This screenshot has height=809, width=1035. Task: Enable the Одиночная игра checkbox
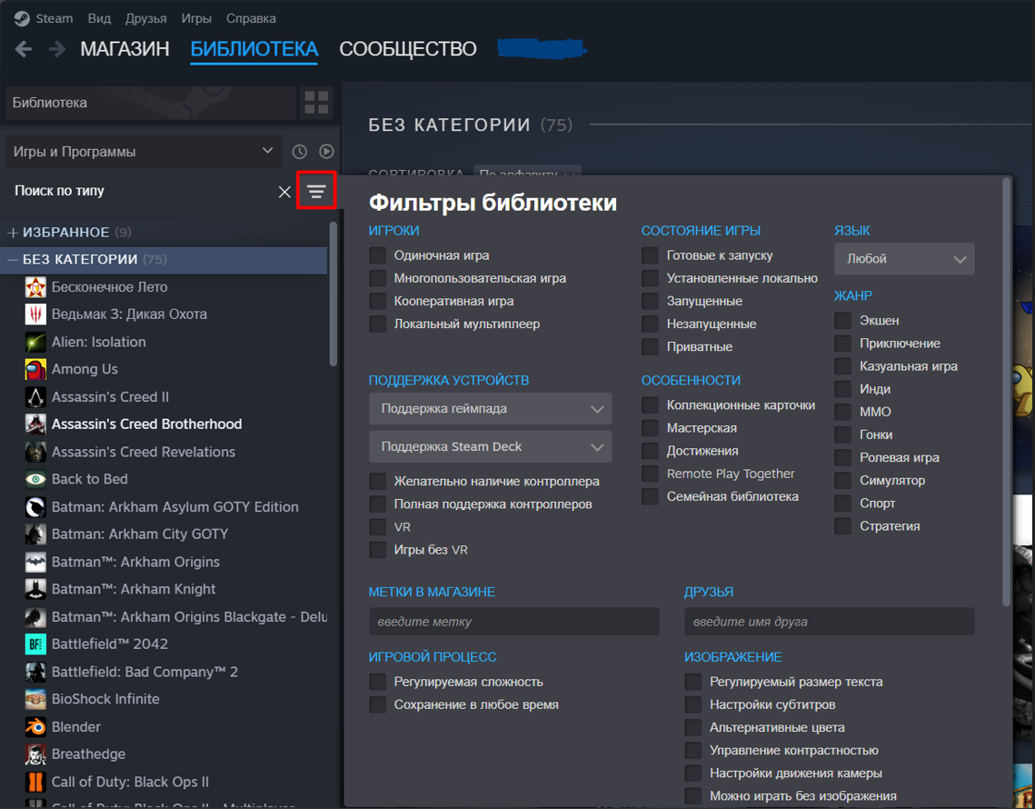click(378, 255)
